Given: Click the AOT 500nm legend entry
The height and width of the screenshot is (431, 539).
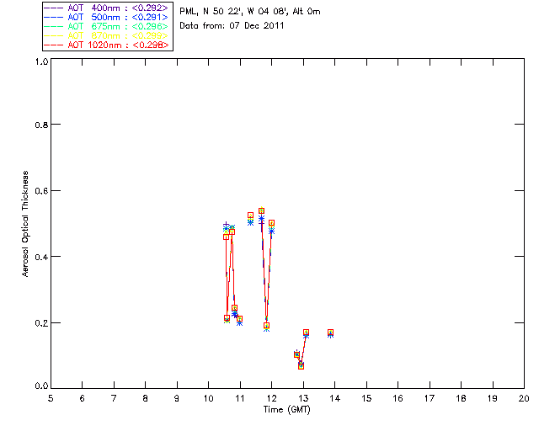Looking at the screenshot, I should [x=106, y=17].
